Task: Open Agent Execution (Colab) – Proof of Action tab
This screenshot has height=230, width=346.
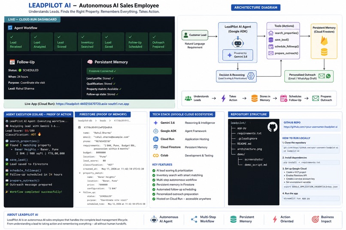Action: coord(39,114)
